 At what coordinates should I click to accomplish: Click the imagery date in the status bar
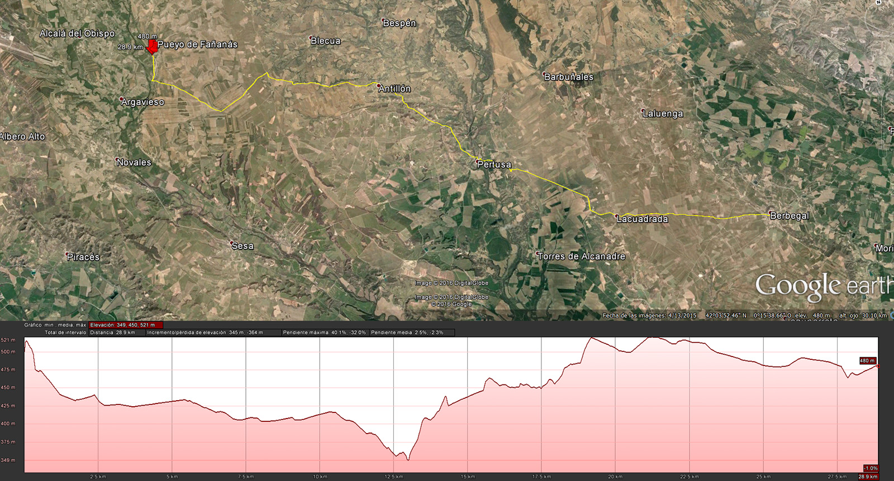point(649,316)
